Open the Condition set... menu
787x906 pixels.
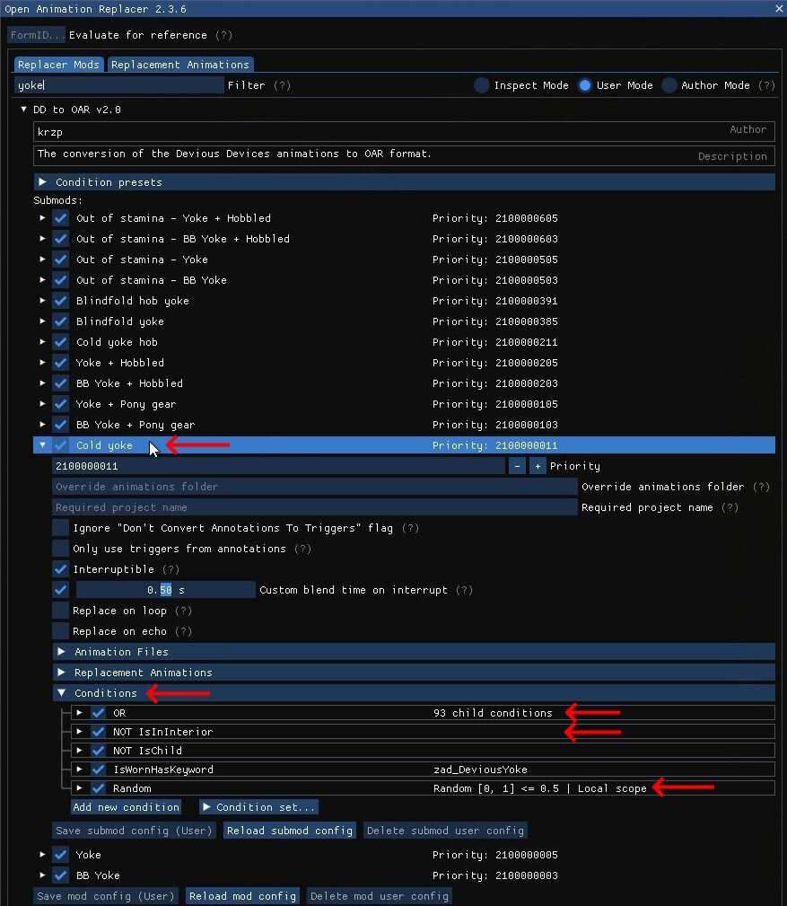click(258, 806)
